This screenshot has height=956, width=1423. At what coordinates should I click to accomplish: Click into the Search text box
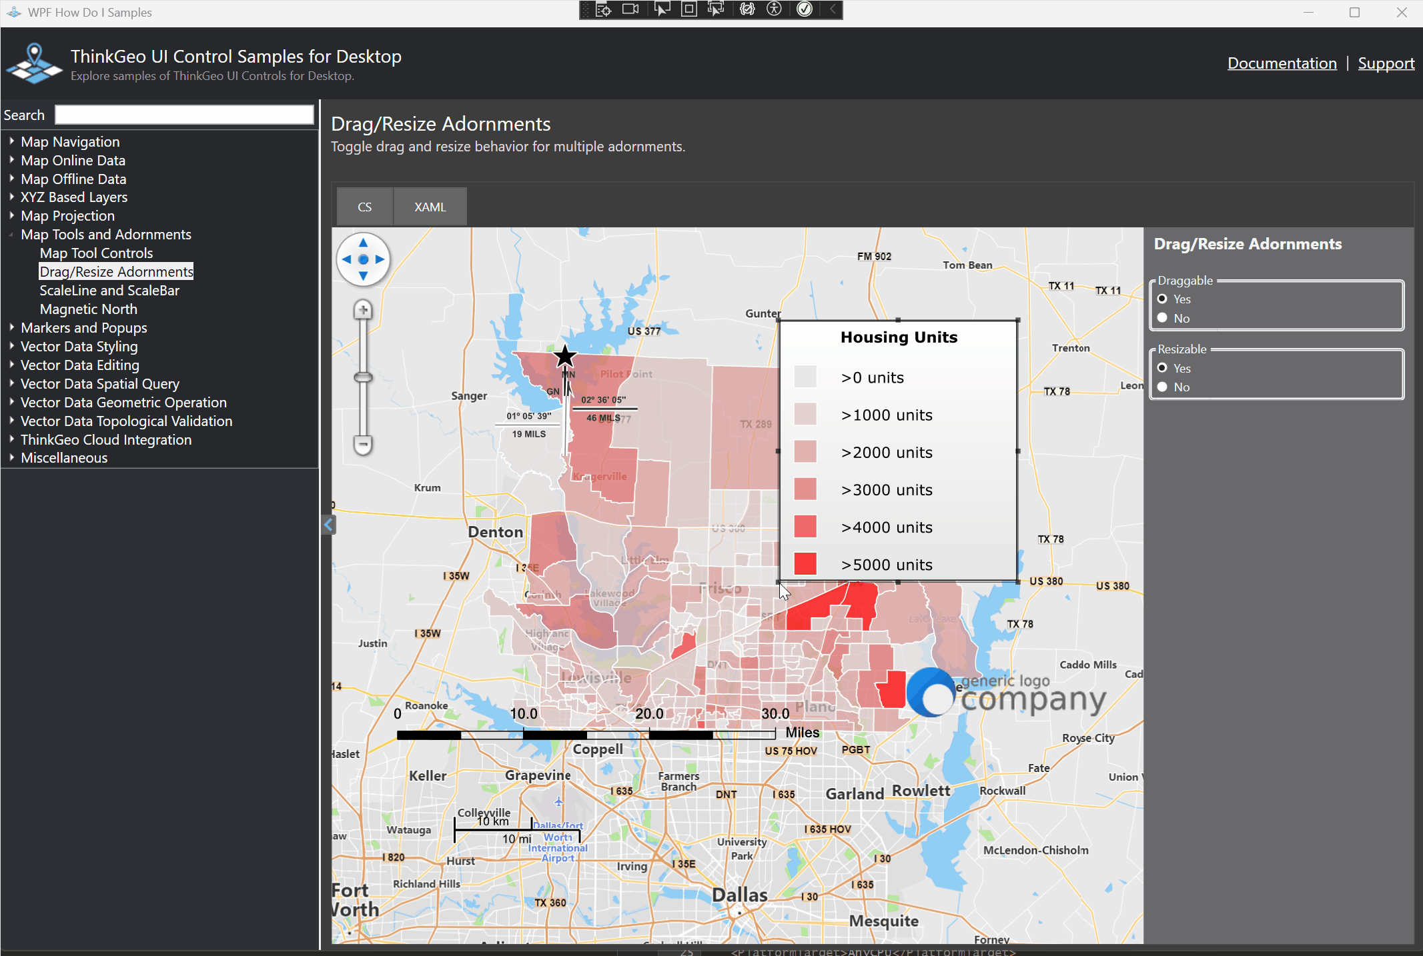(x=184, y=115)
